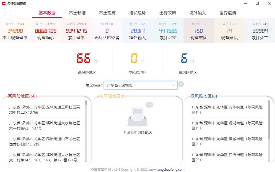Open the 广东省 / 深圳市 region dropdown
Screen dimensions: 275x172
(x=141, y=85)
